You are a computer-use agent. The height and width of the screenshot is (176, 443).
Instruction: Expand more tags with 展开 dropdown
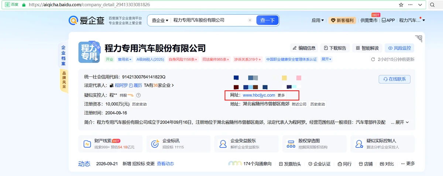click(326, 59)
